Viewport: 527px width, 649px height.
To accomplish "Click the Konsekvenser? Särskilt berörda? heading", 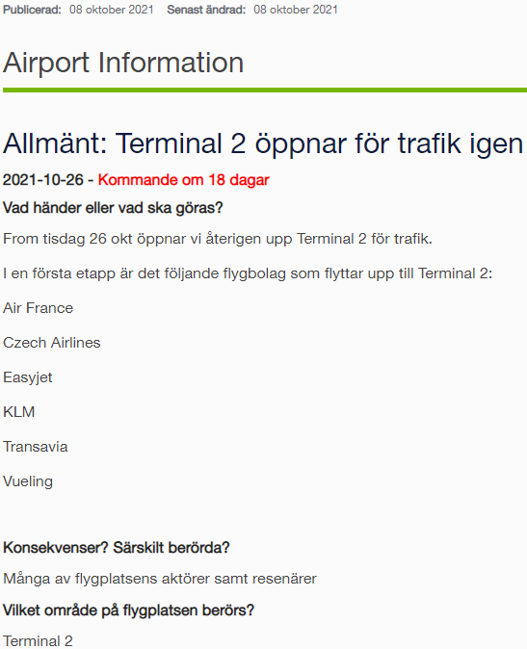I will (x=117, y=548).
